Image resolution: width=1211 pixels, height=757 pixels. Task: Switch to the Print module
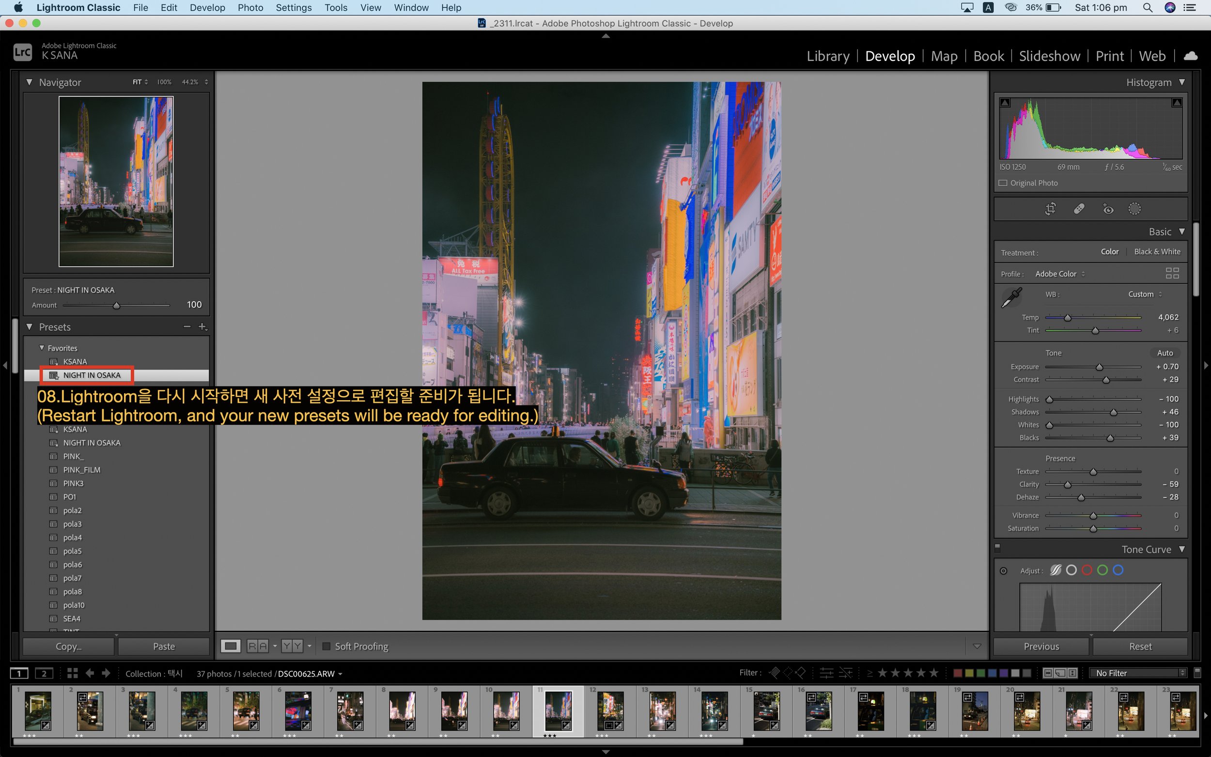[x=1109, y=56]
